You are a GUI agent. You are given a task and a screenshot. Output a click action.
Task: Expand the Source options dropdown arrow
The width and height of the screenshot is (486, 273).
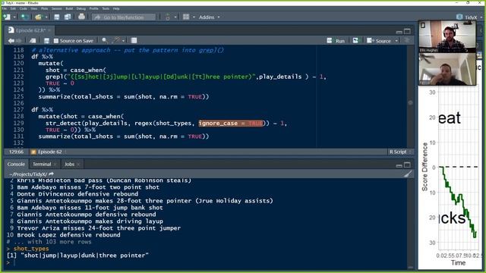(396, 41)
